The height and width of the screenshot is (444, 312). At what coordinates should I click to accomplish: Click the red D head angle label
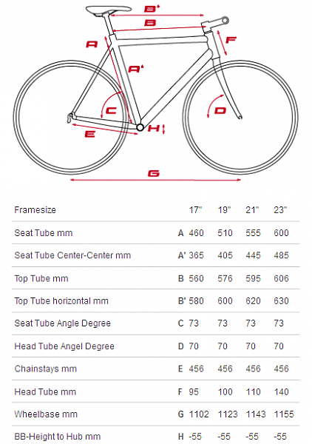[x=220, y=110]
